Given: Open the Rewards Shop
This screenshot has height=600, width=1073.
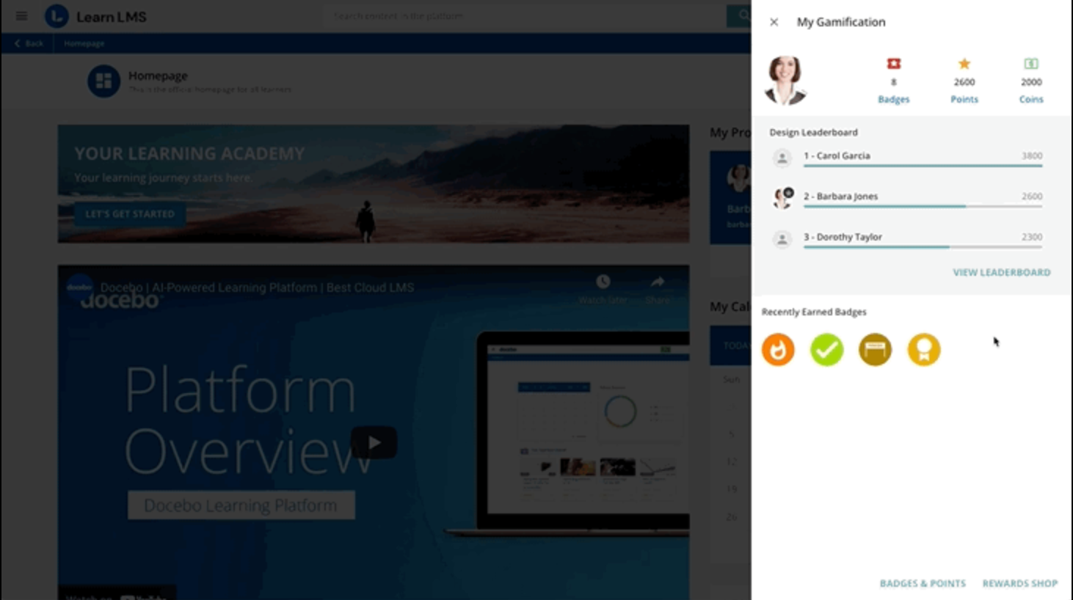Looking at the screenshot, I should pos(1019,583).
